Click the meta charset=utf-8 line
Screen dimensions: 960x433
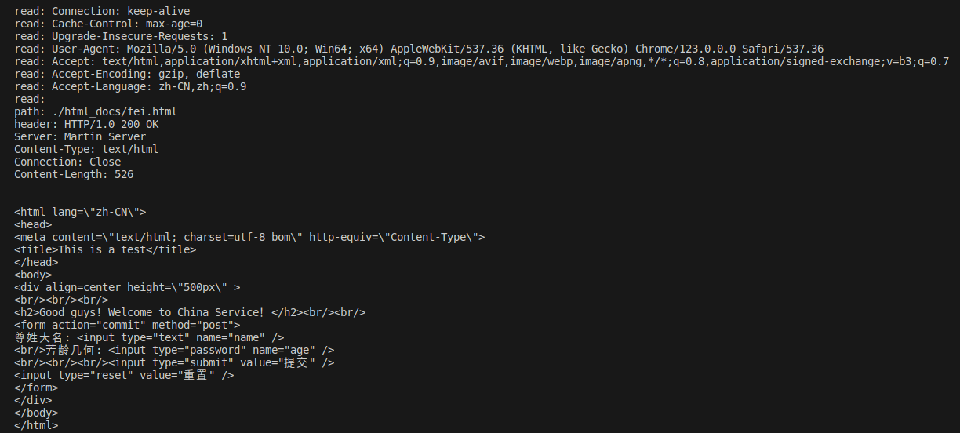[249, 237]
